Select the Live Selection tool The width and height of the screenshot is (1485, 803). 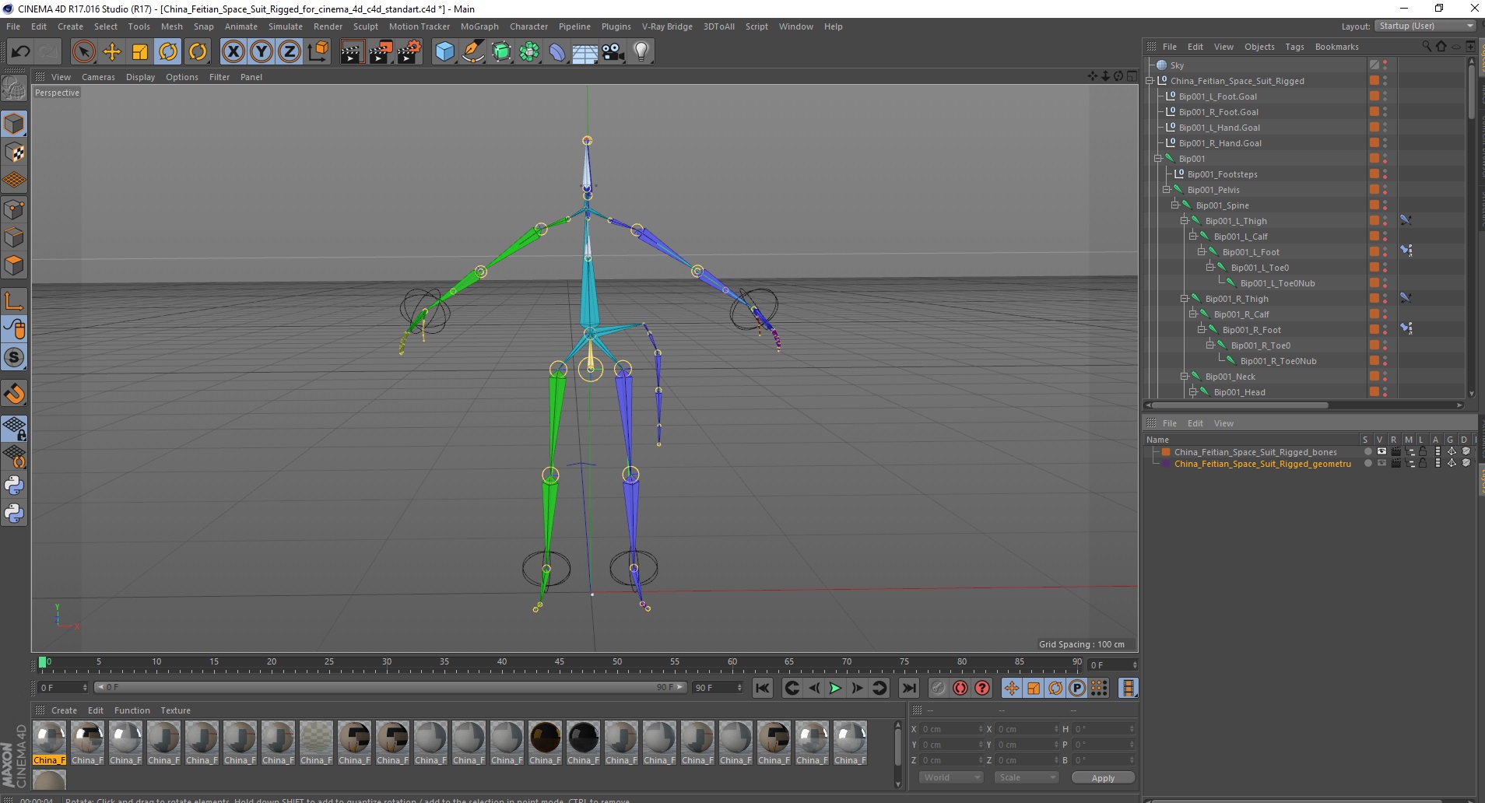pyautogui.click(x=83, y=52)
